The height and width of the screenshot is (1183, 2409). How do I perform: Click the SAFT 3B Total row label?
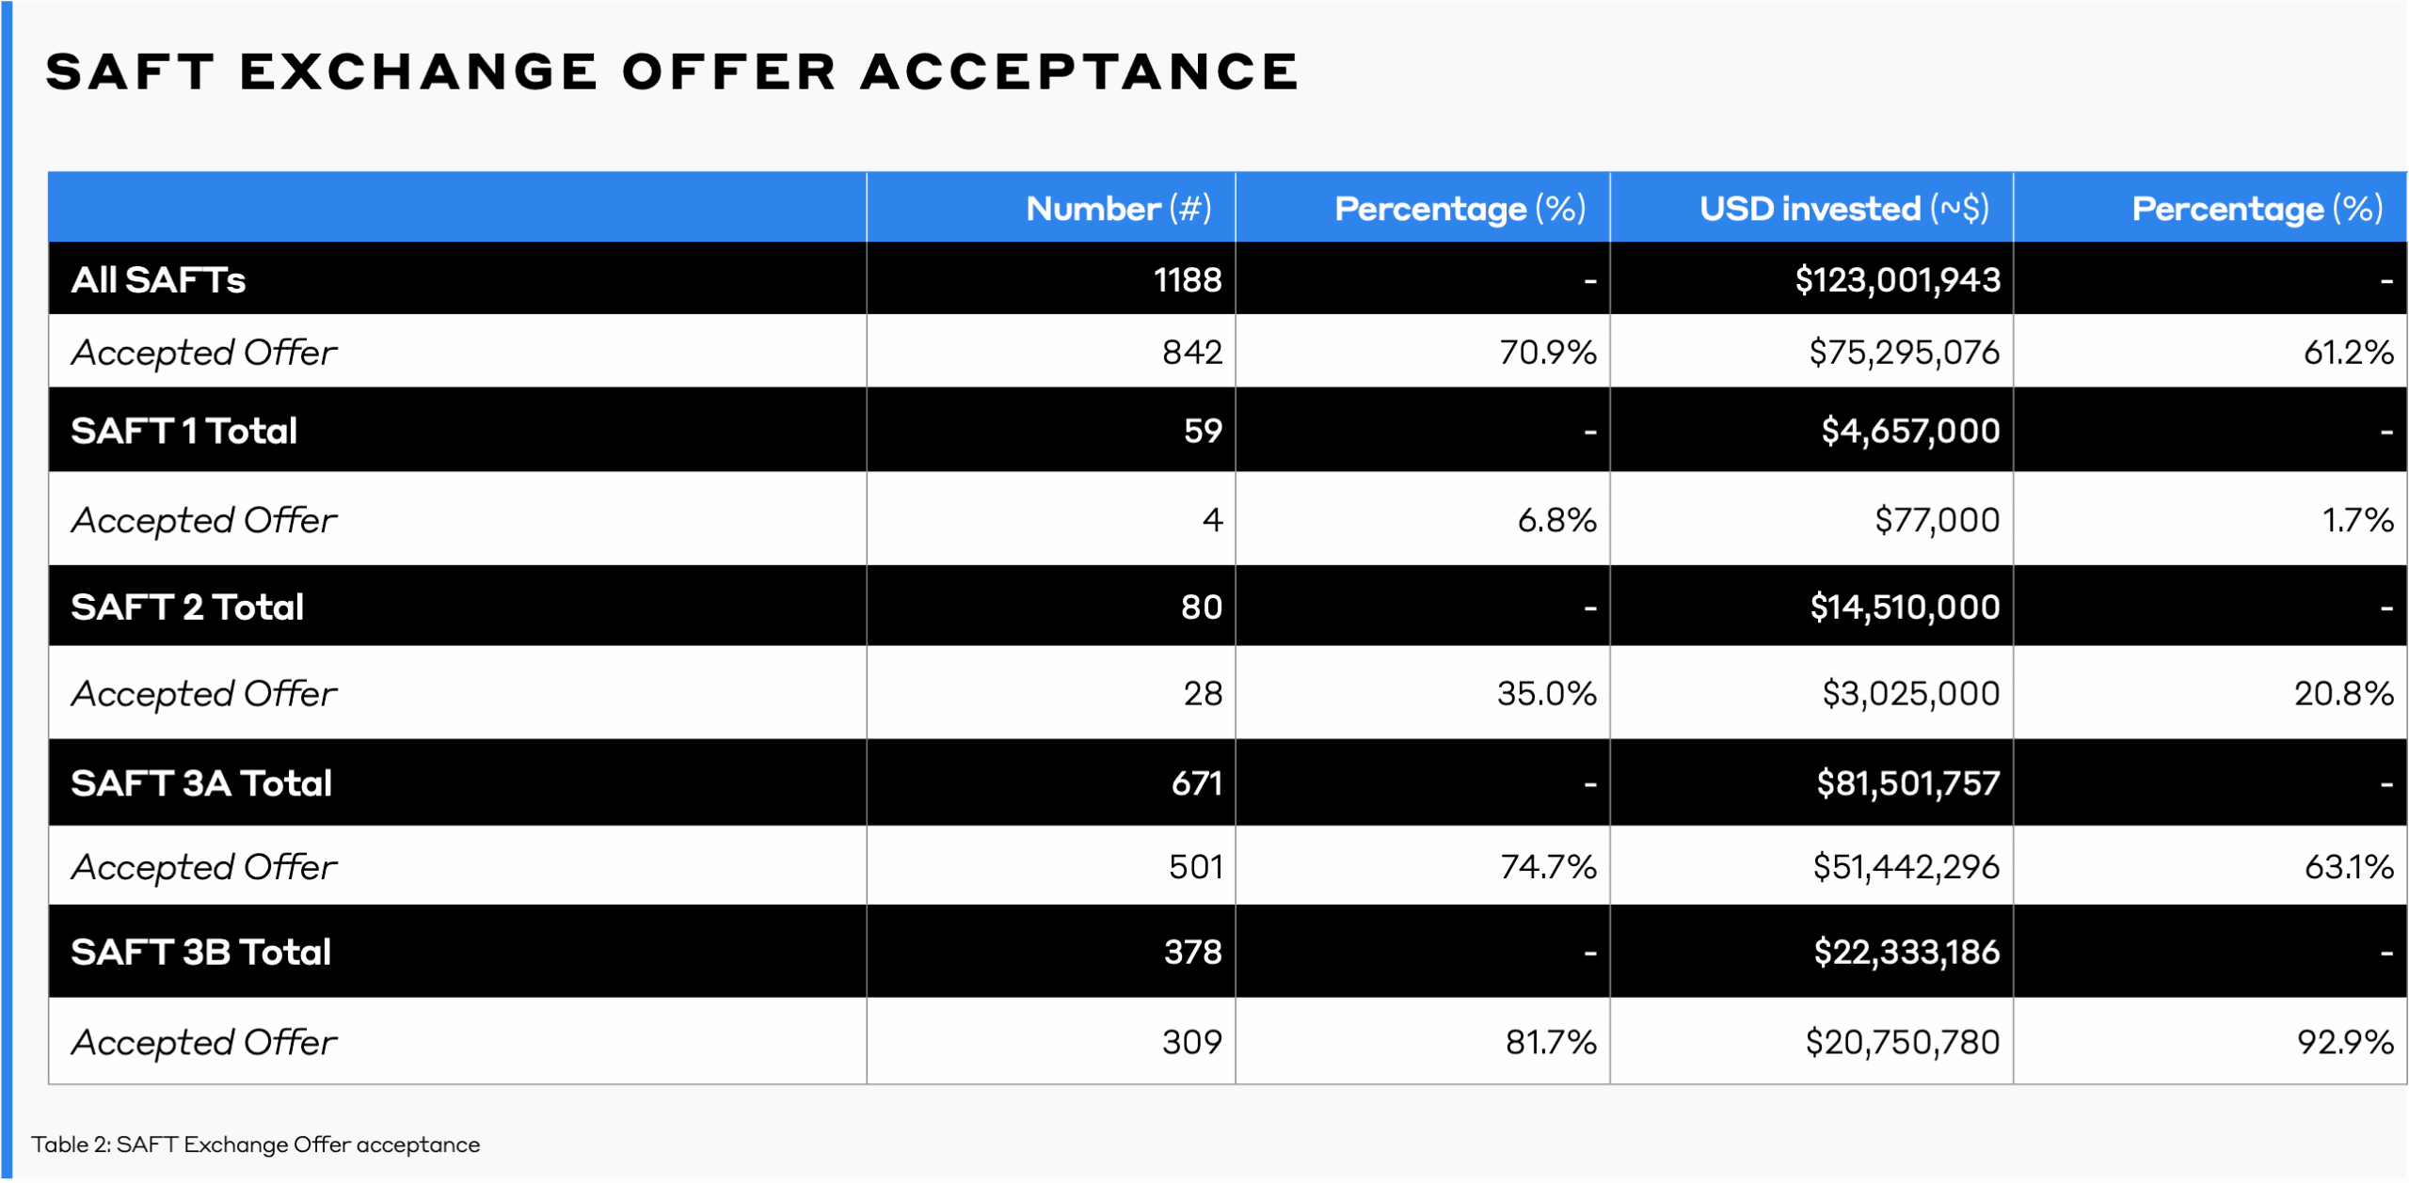[200, 953]
